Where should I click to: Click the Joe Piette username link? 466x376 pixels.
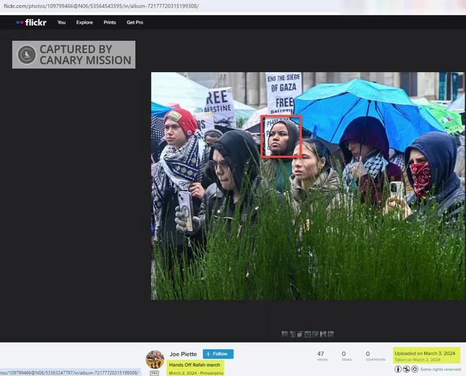point(183,354)
